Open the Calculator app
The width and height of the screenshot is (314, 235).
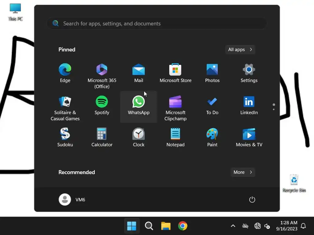(x=102, y=137)
